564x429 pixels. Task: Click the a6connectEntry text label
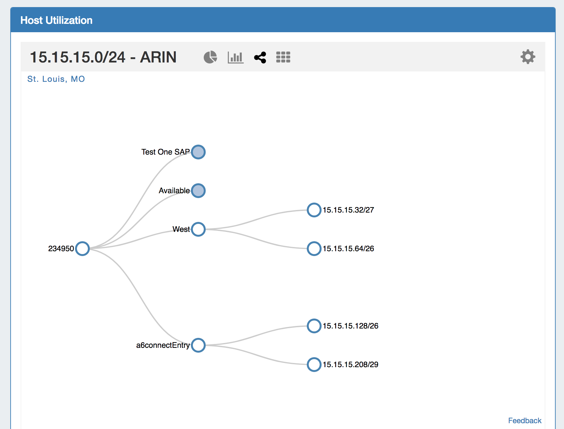click(163, 345)
